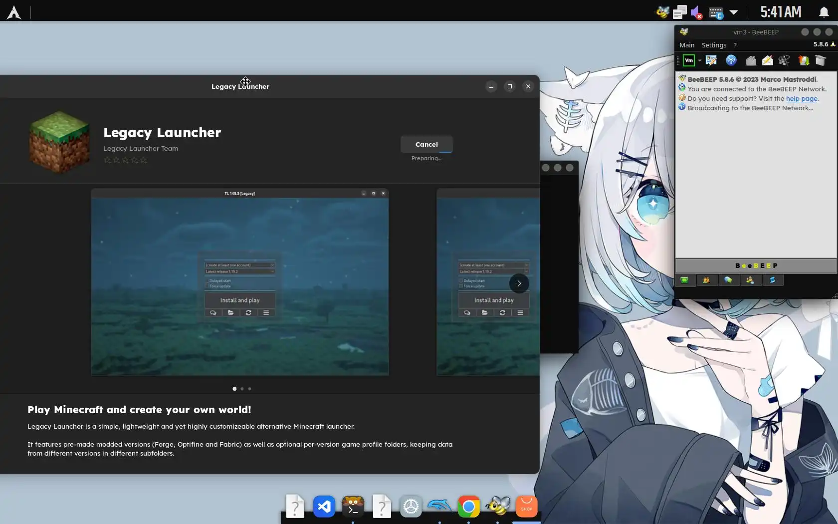The image size is (838, 524).
Task: Switch to the users tab in BeeBEEP
Action: (x=706, y=280)
